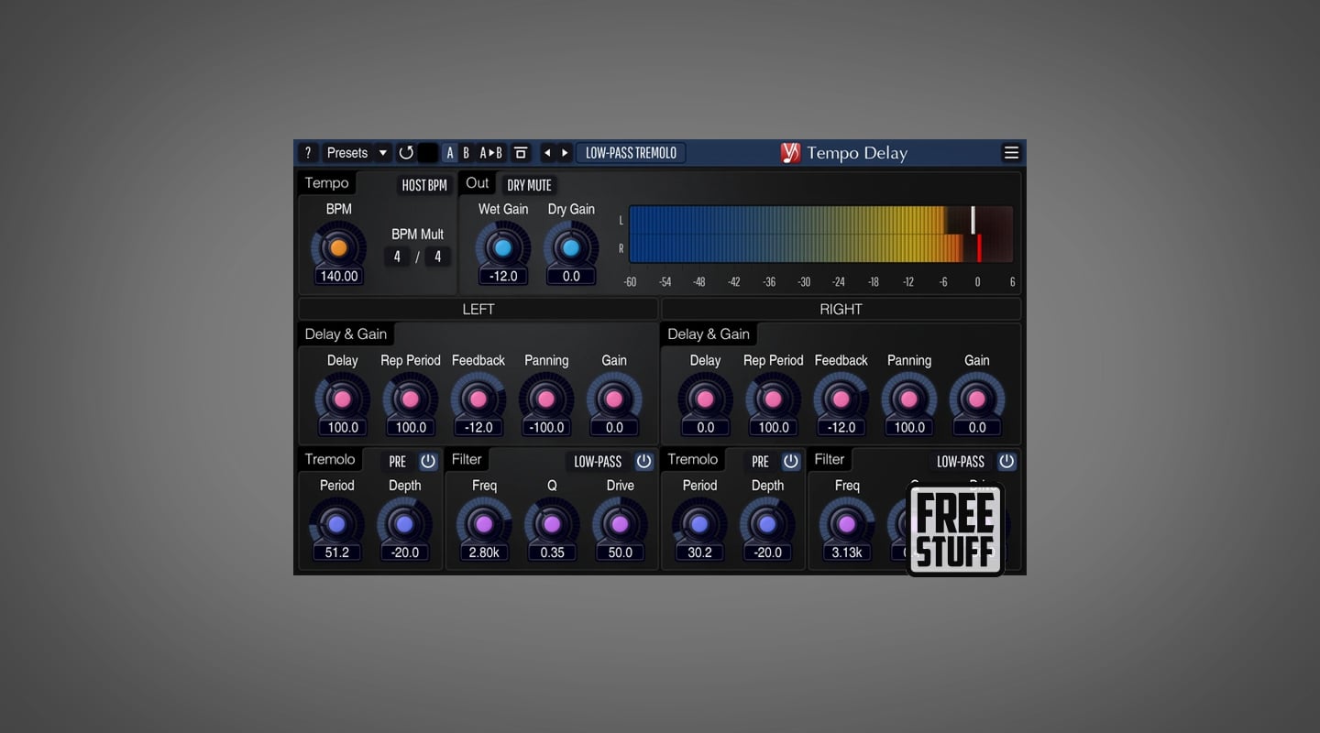Go to next preset arrow
The height and width of the screenshot is (733, 1320).
565,153
